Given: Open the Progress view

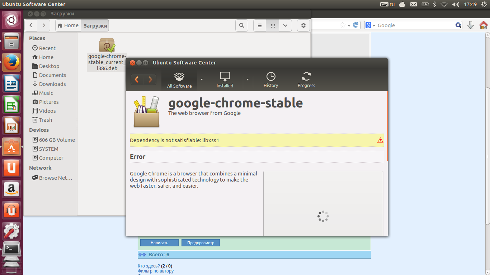Looking at the screenshot, I should tap(306, 80).
